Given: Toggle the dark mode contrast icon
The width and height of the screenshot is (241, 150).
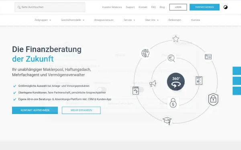Looking at the screenshot, I should 225,7.
